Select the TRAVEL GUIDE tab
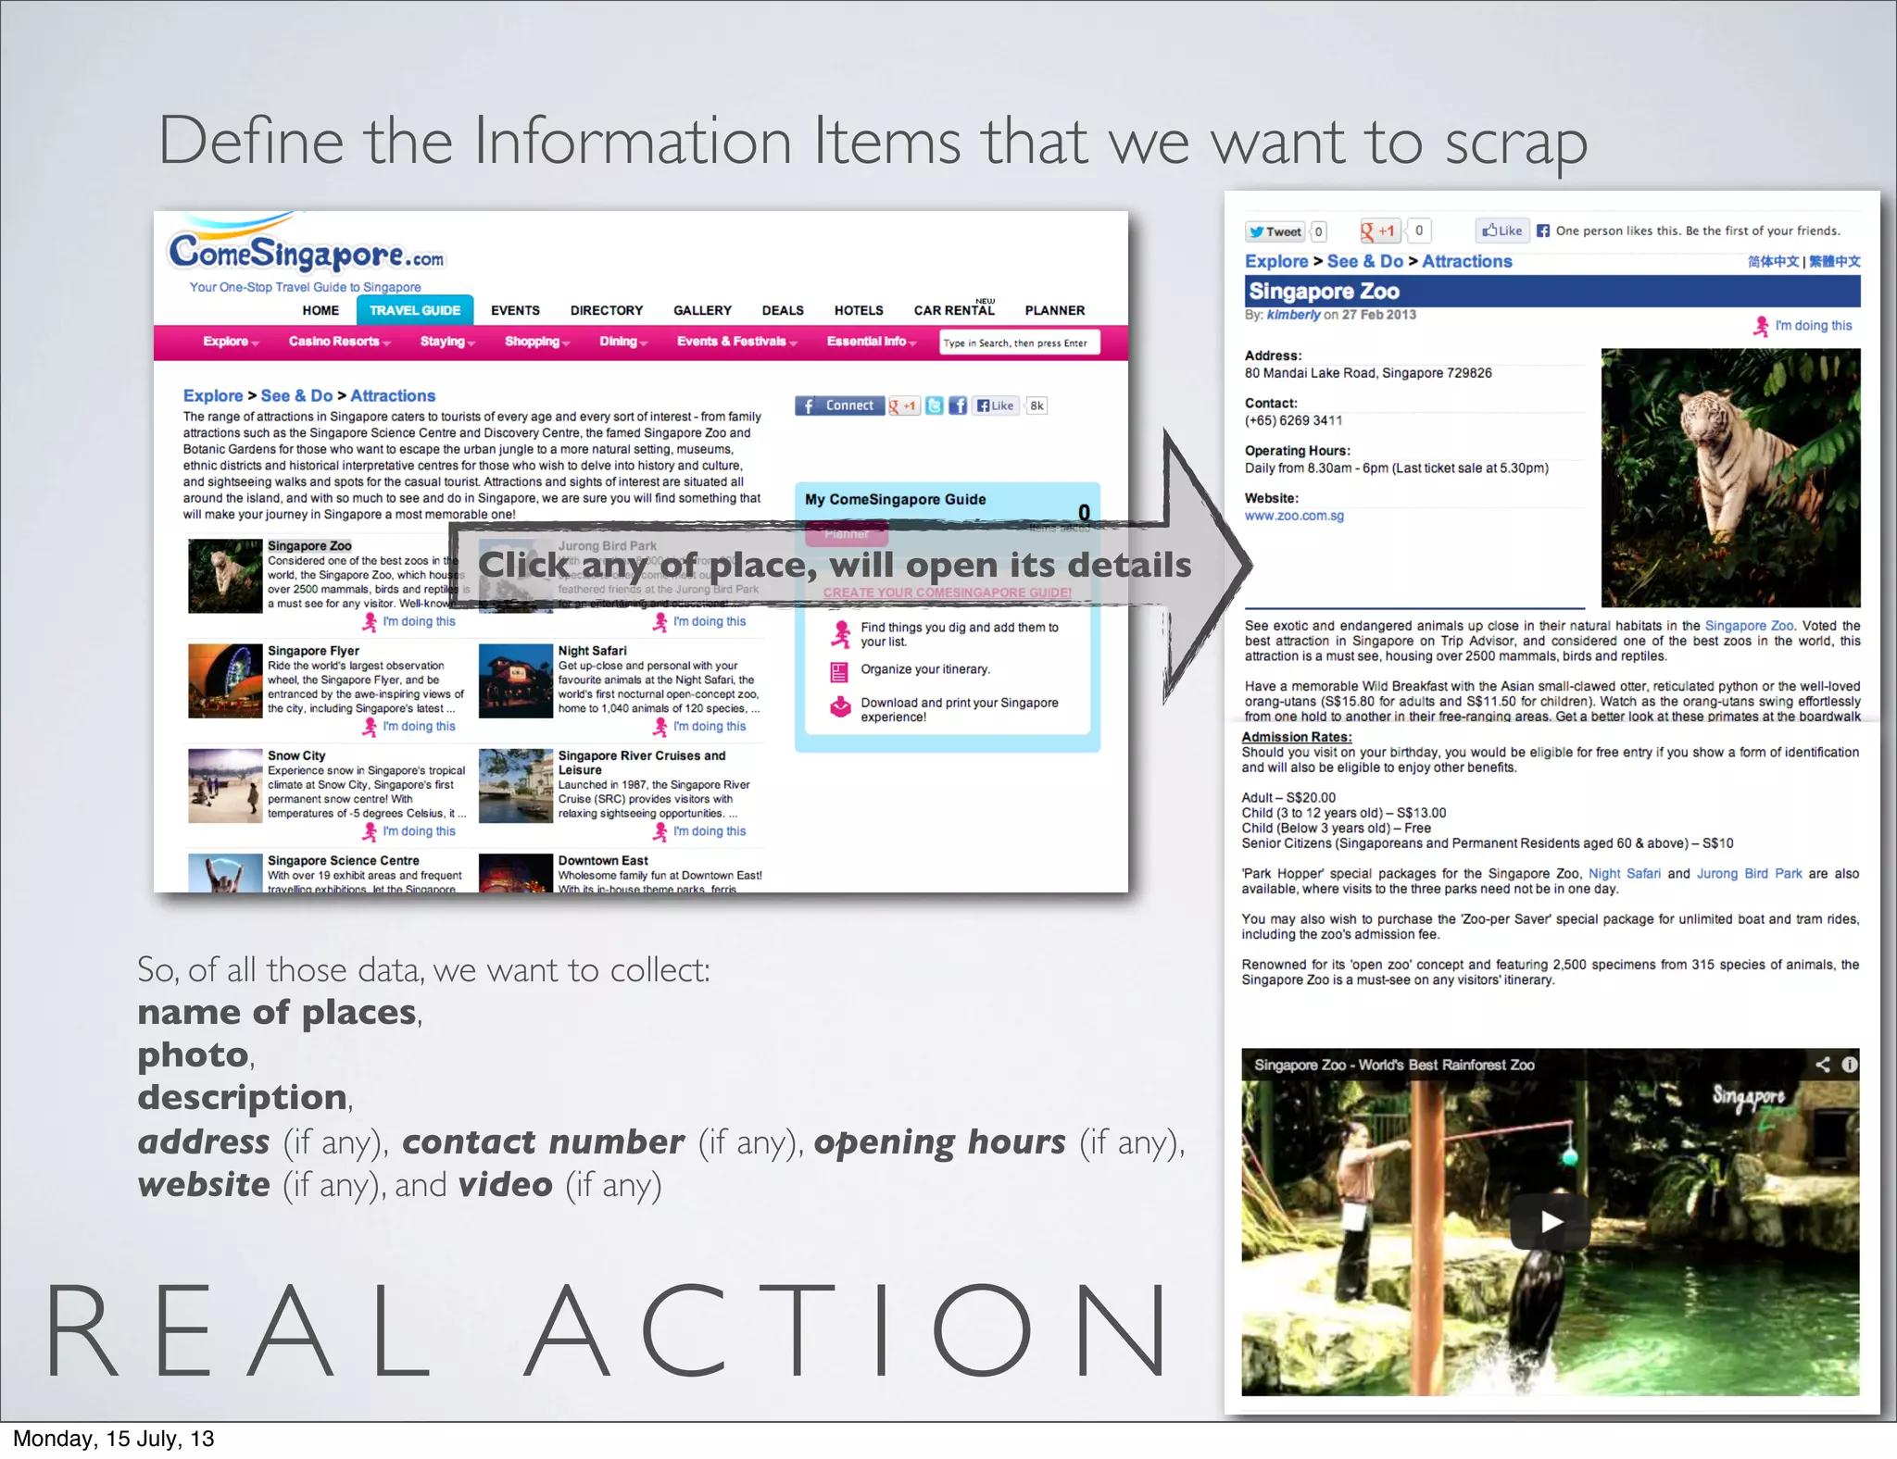1897x1459 pixels. pyautogui.click(x=415, y=310)
